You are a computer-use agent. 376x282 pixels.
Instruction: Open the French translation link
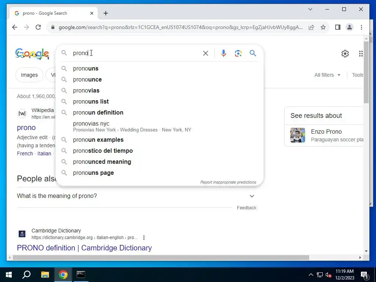(x=25, y=153)
